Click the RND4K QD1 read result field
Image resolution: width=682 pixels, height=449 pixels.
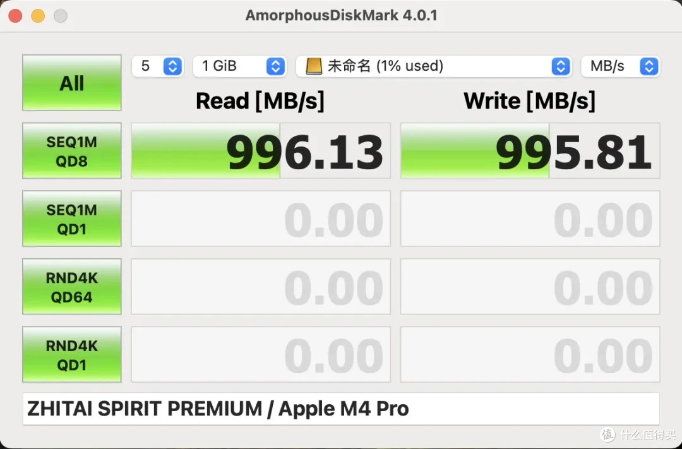click(x=261, y=354)
